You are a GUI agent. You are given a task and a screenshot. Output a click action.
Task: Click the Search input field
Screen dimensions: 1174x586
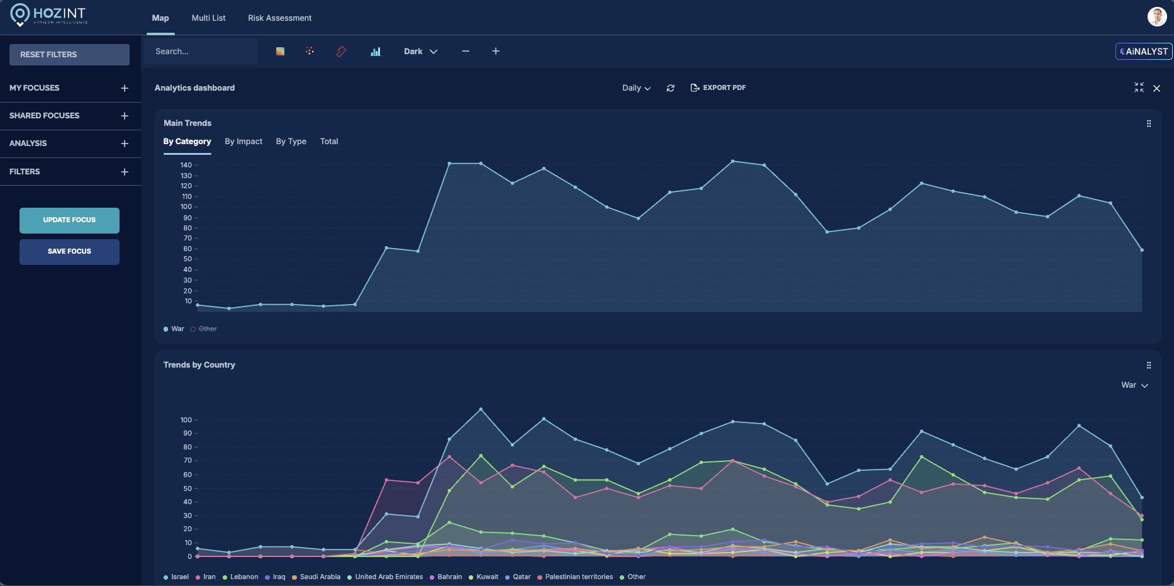201,52
